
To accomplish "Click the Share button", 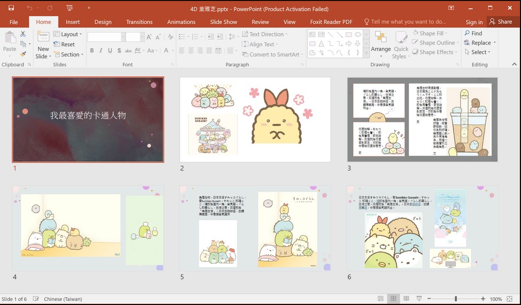I will click(501, 22).
